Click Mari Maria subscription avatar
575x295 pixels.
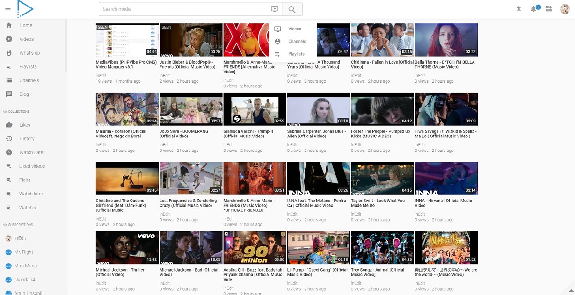tap(8, 266)
